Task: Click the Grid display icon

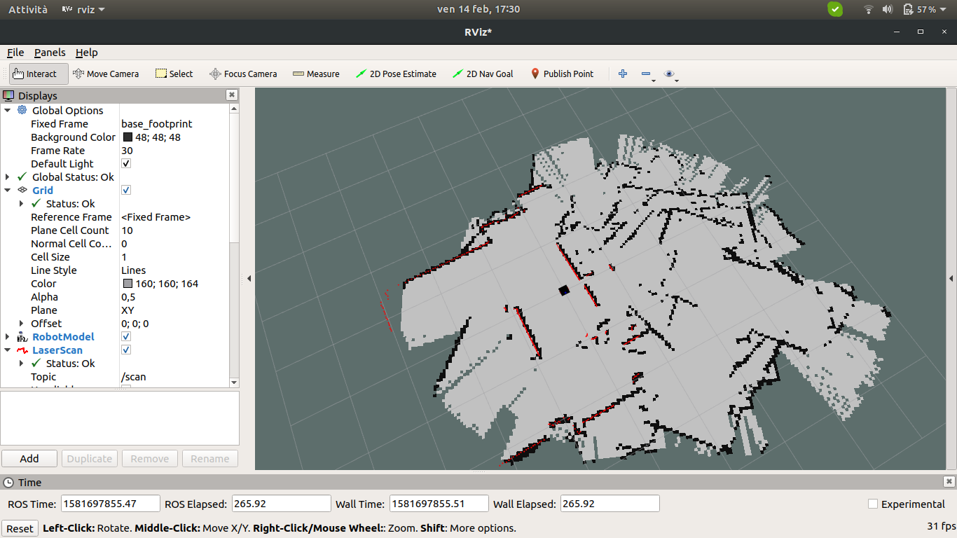Action: 22,190
